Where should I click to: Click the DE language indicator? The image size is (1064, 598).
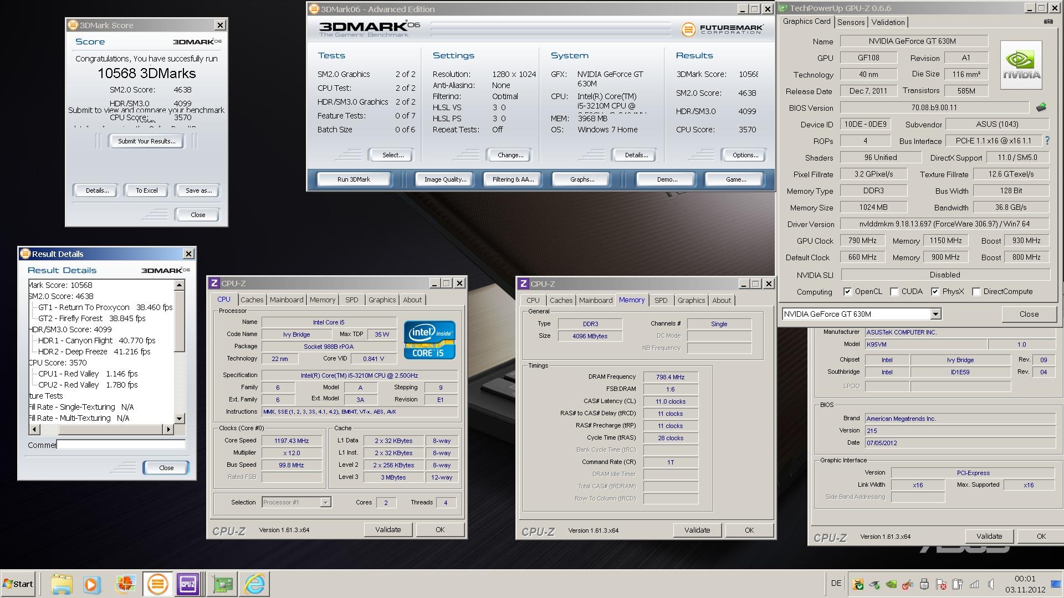click(836, 584)
